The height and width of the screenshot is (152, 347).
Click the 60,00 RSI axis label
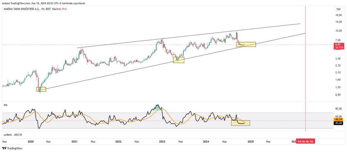[338, 116]
